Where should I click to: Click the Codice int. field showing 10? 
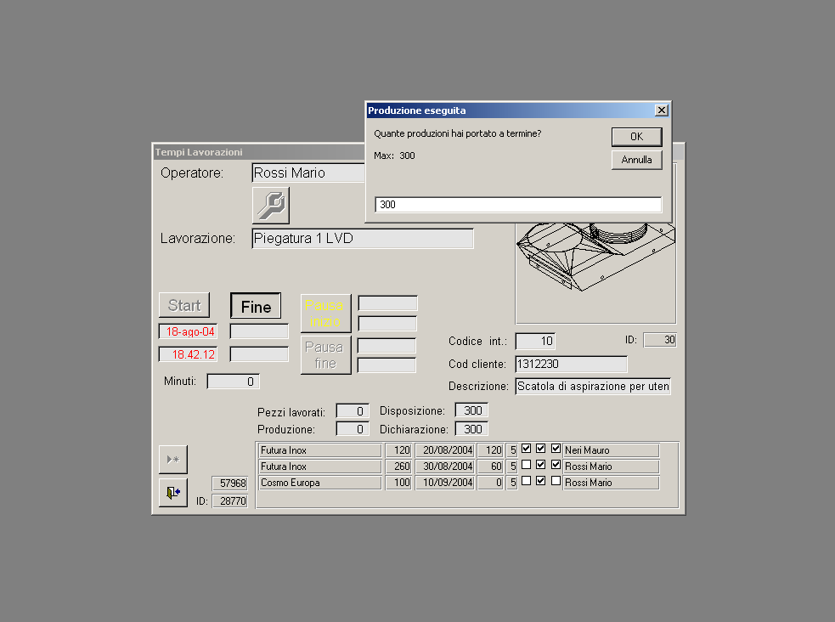[536, 341]
